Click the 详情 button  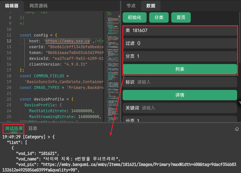[x=180, y=95]
